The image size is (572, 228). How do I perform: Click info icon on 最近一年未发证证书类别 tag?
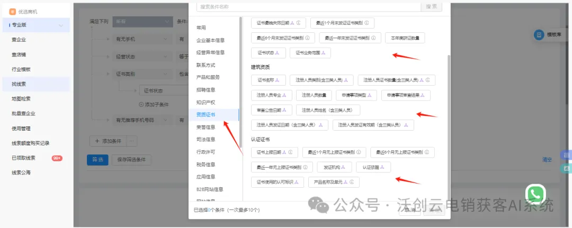[x=373, y=38]
